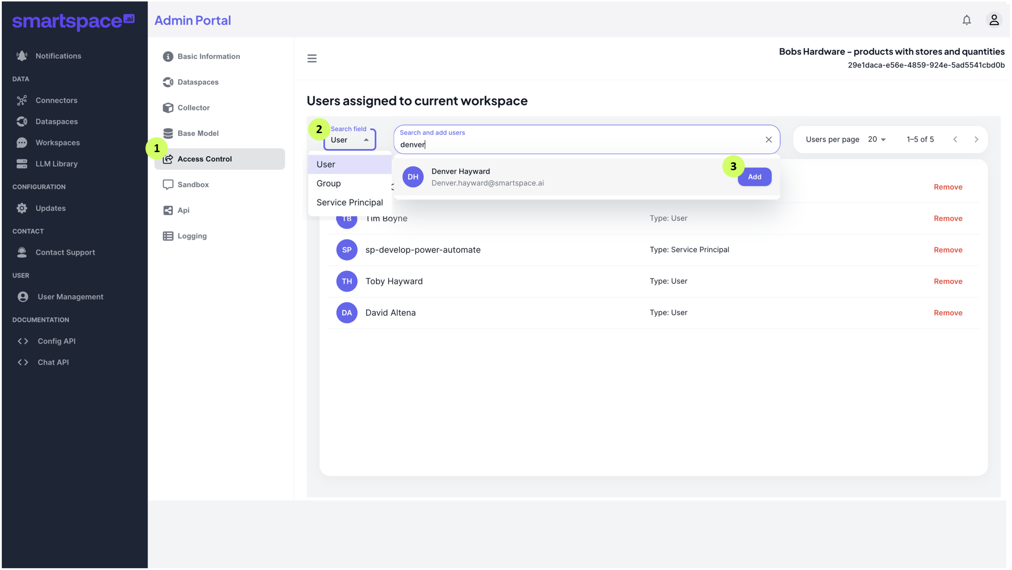Click the hamburger menu icon
The width and height of the screenshot is (1012, 570).
coord(312,58)
